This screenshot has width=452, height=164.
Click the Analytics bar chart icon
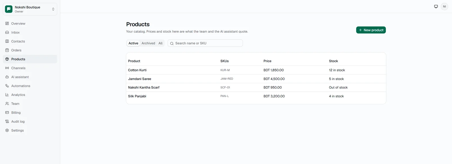[x=7, y=95]
